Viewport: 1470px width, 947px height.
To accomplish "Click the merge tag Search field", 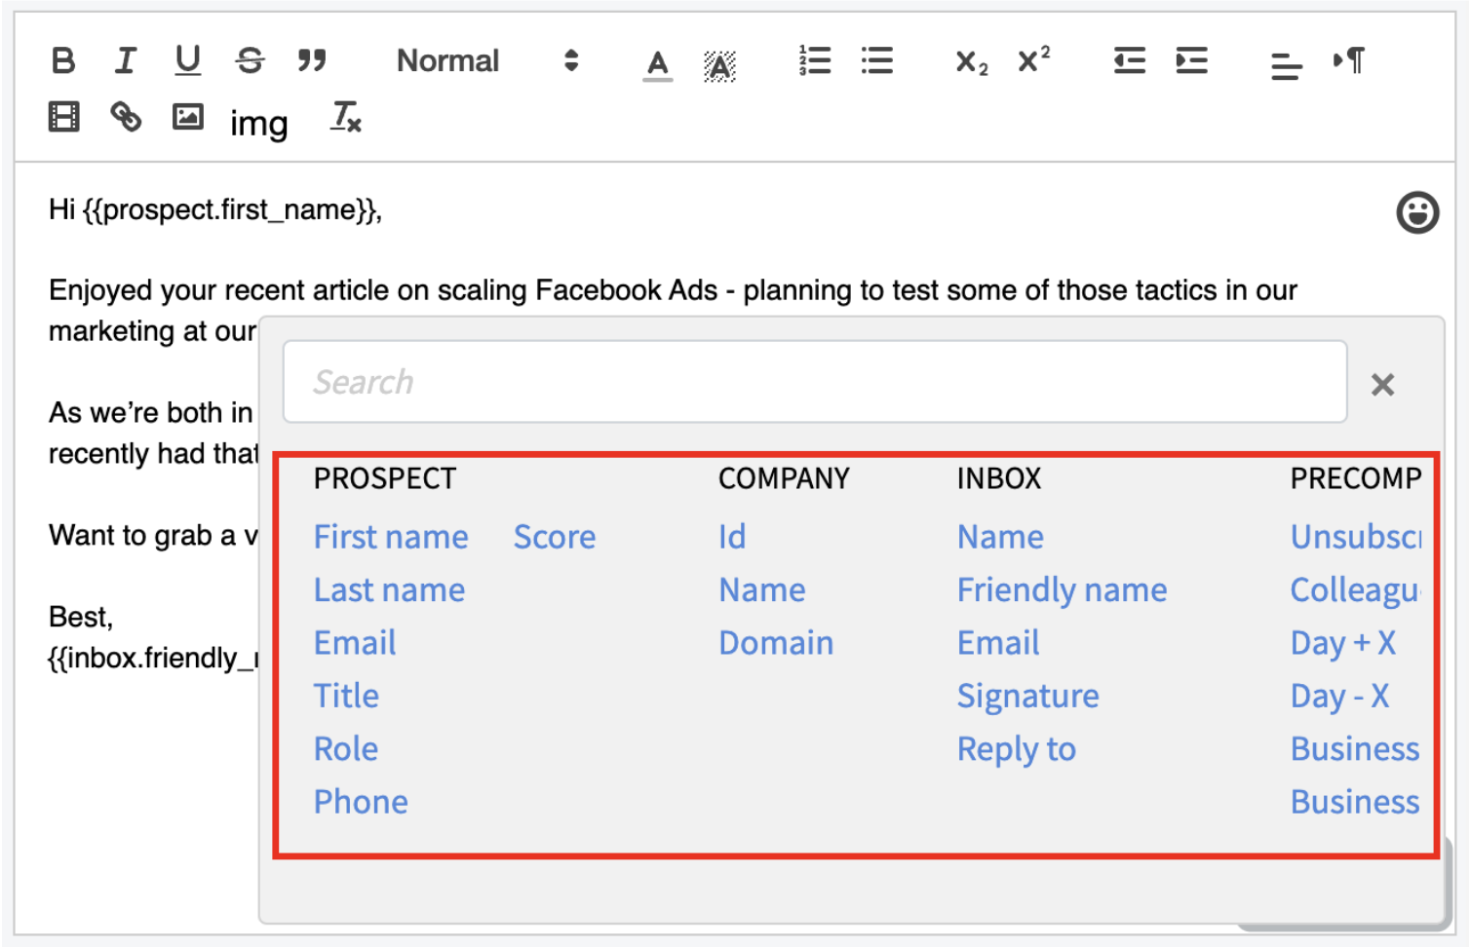I will coord(814,381).
